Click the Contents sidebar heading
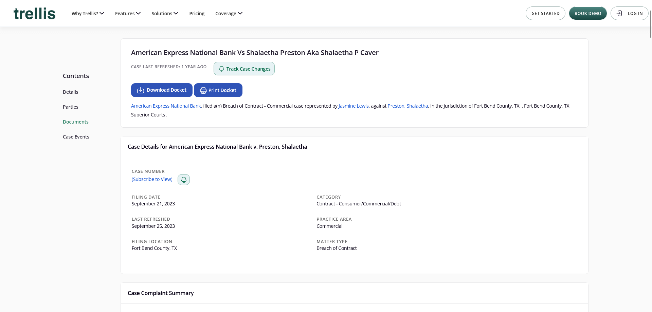The image size is (652, 312). coord(76,76)
